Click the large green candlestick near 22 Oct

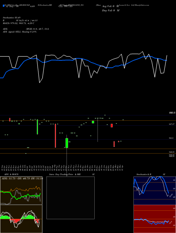click(67, 143)
